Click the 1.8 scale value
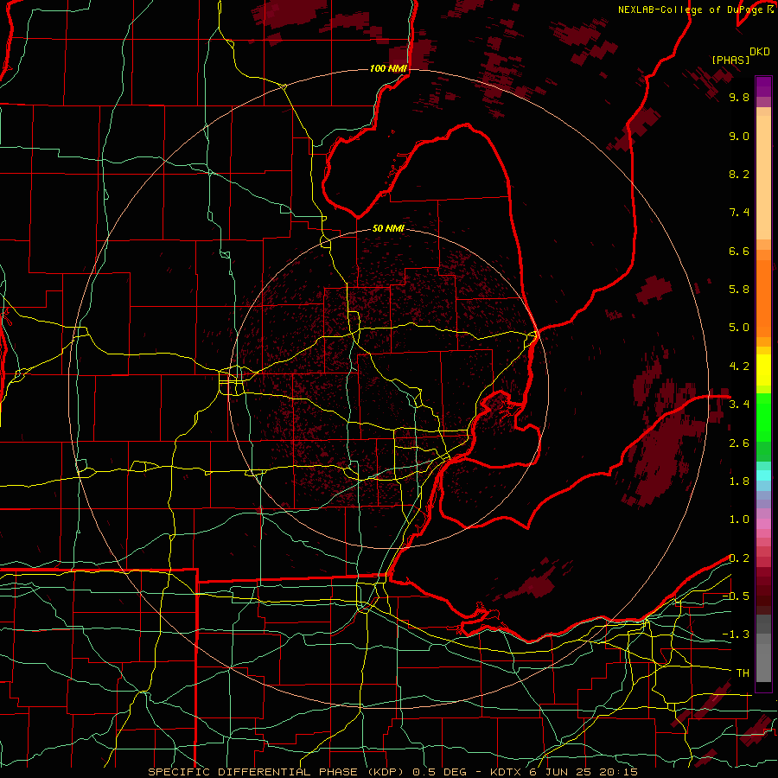 (739, 481)
